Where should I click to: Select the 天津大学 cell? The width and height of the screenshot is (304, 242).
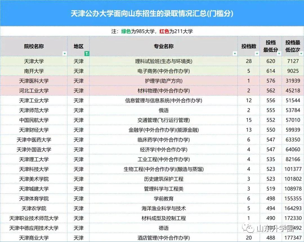pos(34,61)
